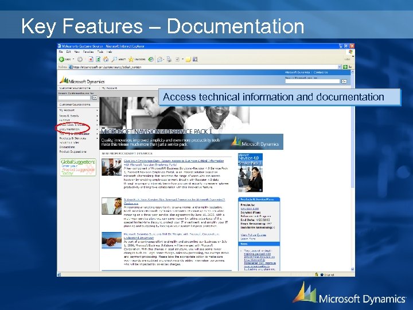Open the Favorites star icon

(x=131, y=60)
